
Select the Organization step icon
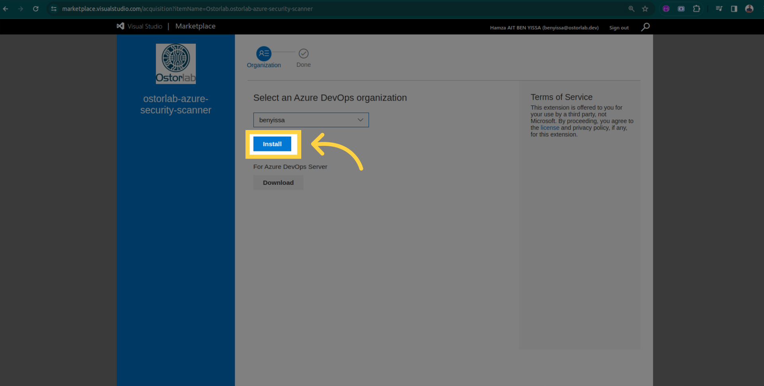tap(263, 53)
